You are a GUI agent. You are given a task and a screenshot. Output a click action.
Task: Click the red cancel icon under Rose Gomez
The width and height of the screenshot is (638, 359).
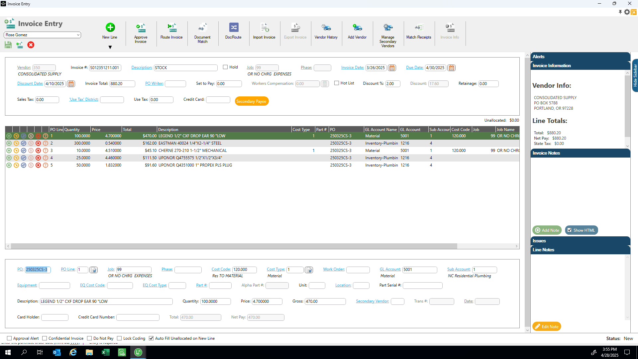31,45
